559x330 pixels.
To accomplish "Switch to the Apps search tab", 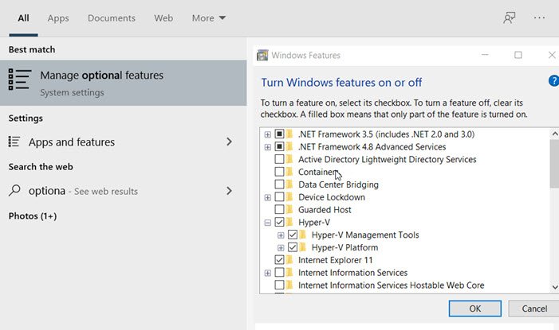I will 58,17.
